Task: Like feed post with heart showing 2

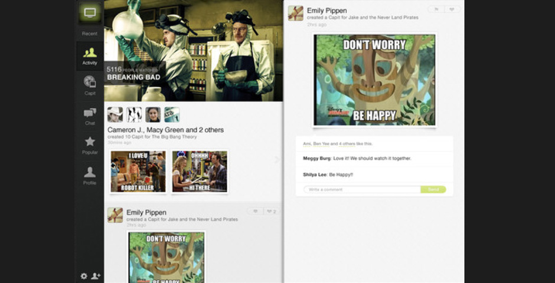Action: click(272, 211)
